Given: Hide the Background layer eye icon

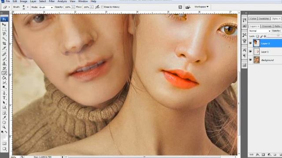Looking at the screenshot, I should click(250, 60).
